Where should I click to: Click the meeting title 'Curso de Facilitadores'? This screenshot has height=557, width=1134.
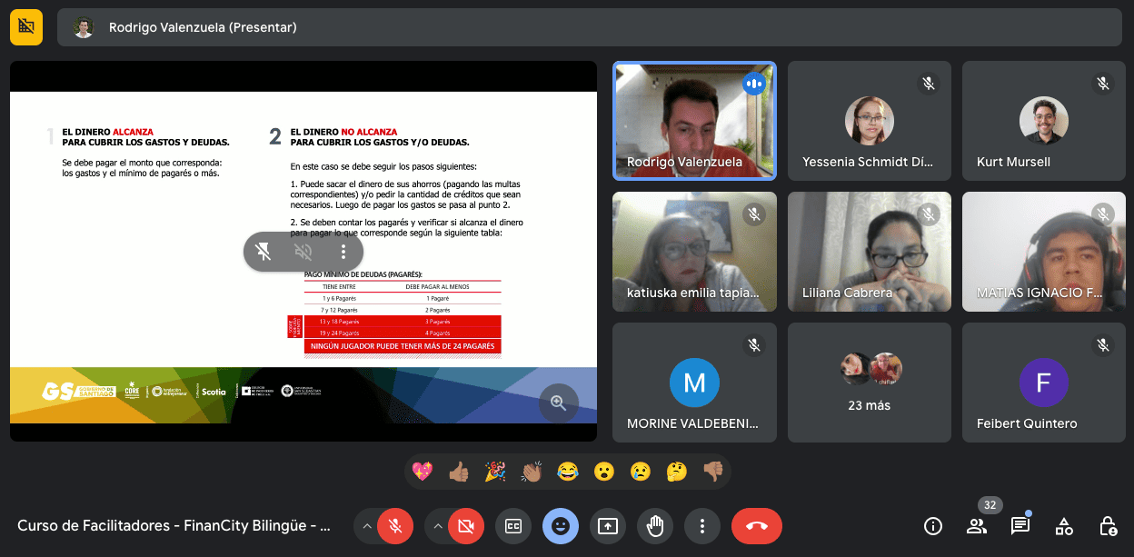click(174, 526)
